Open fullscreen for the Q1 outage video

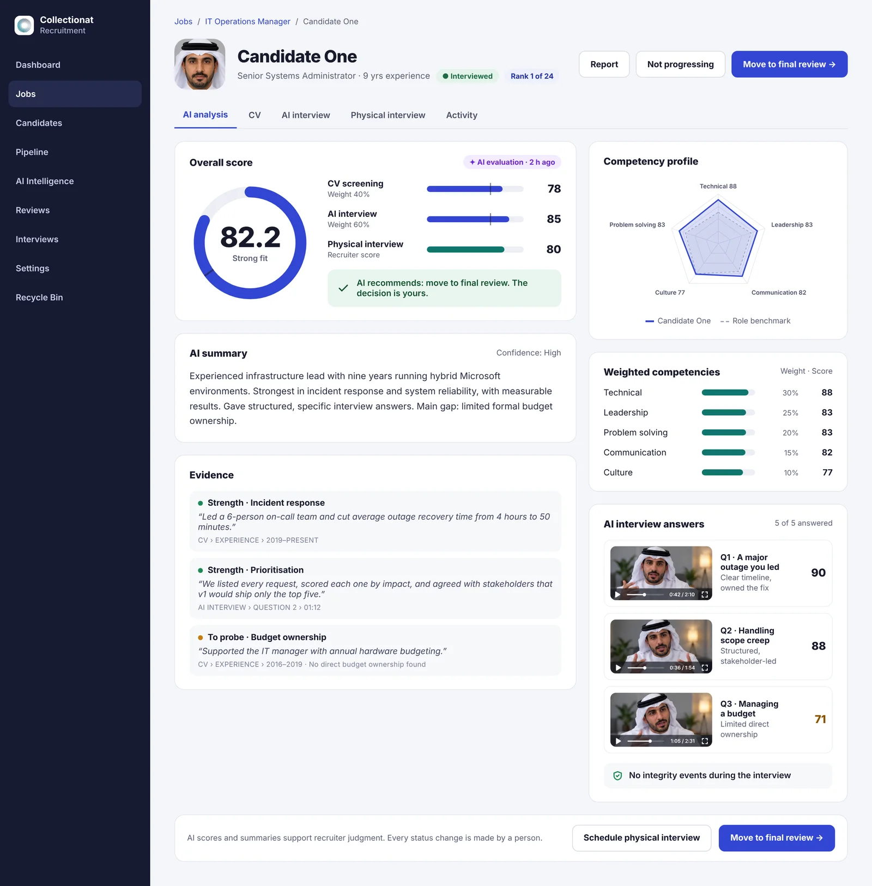tap(705, 594)
